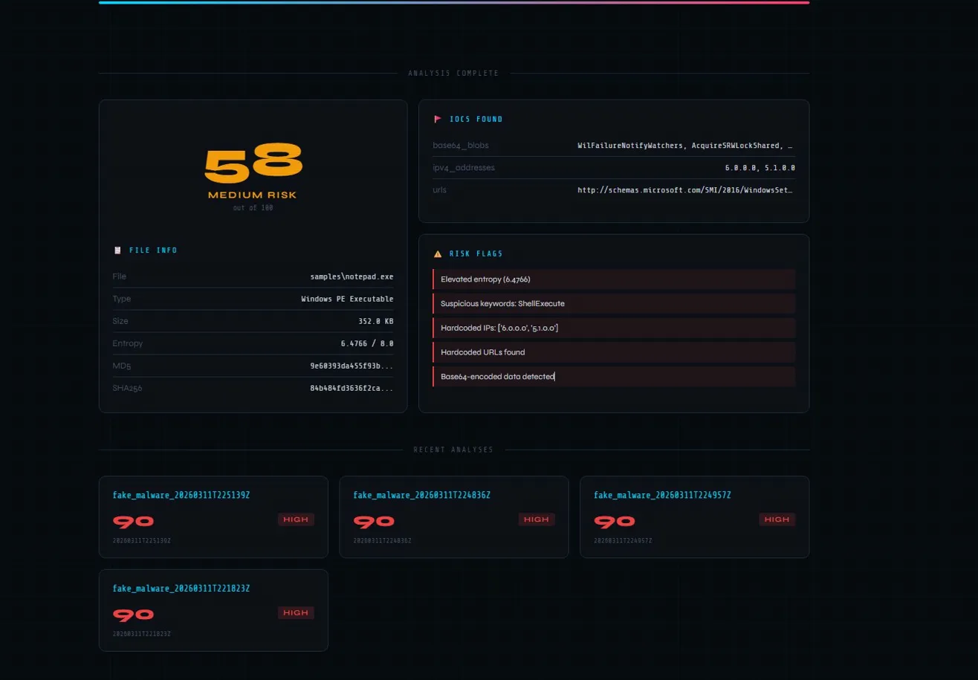This screenshot has width=978, height=680.
Task: Click the small 20260311T221823Z timestamp text
Action: [x=142, y=634]
